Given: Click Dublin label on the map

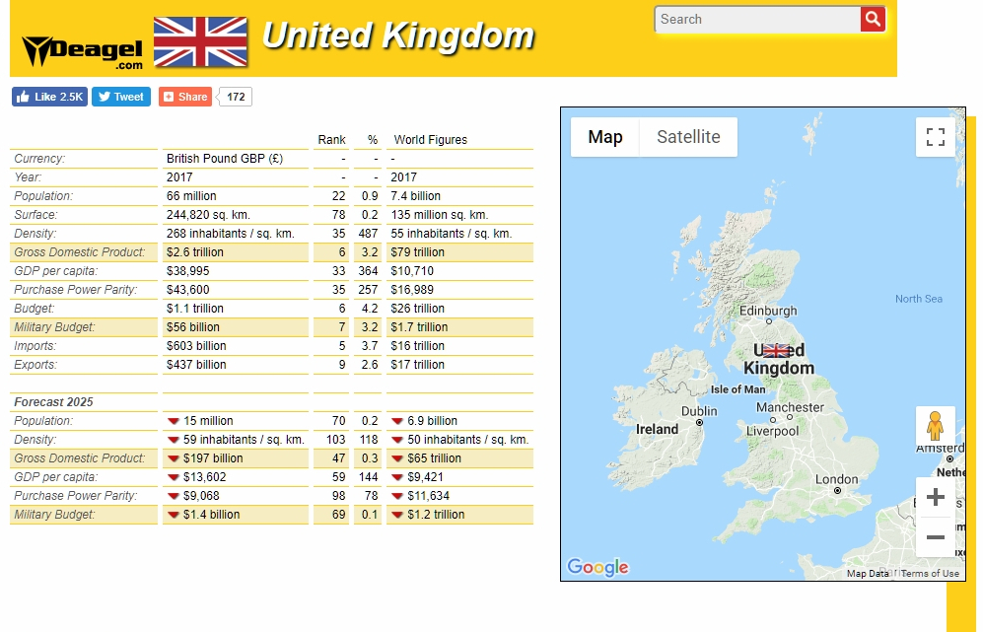Looking at the screenshot, I should [699, 411].
